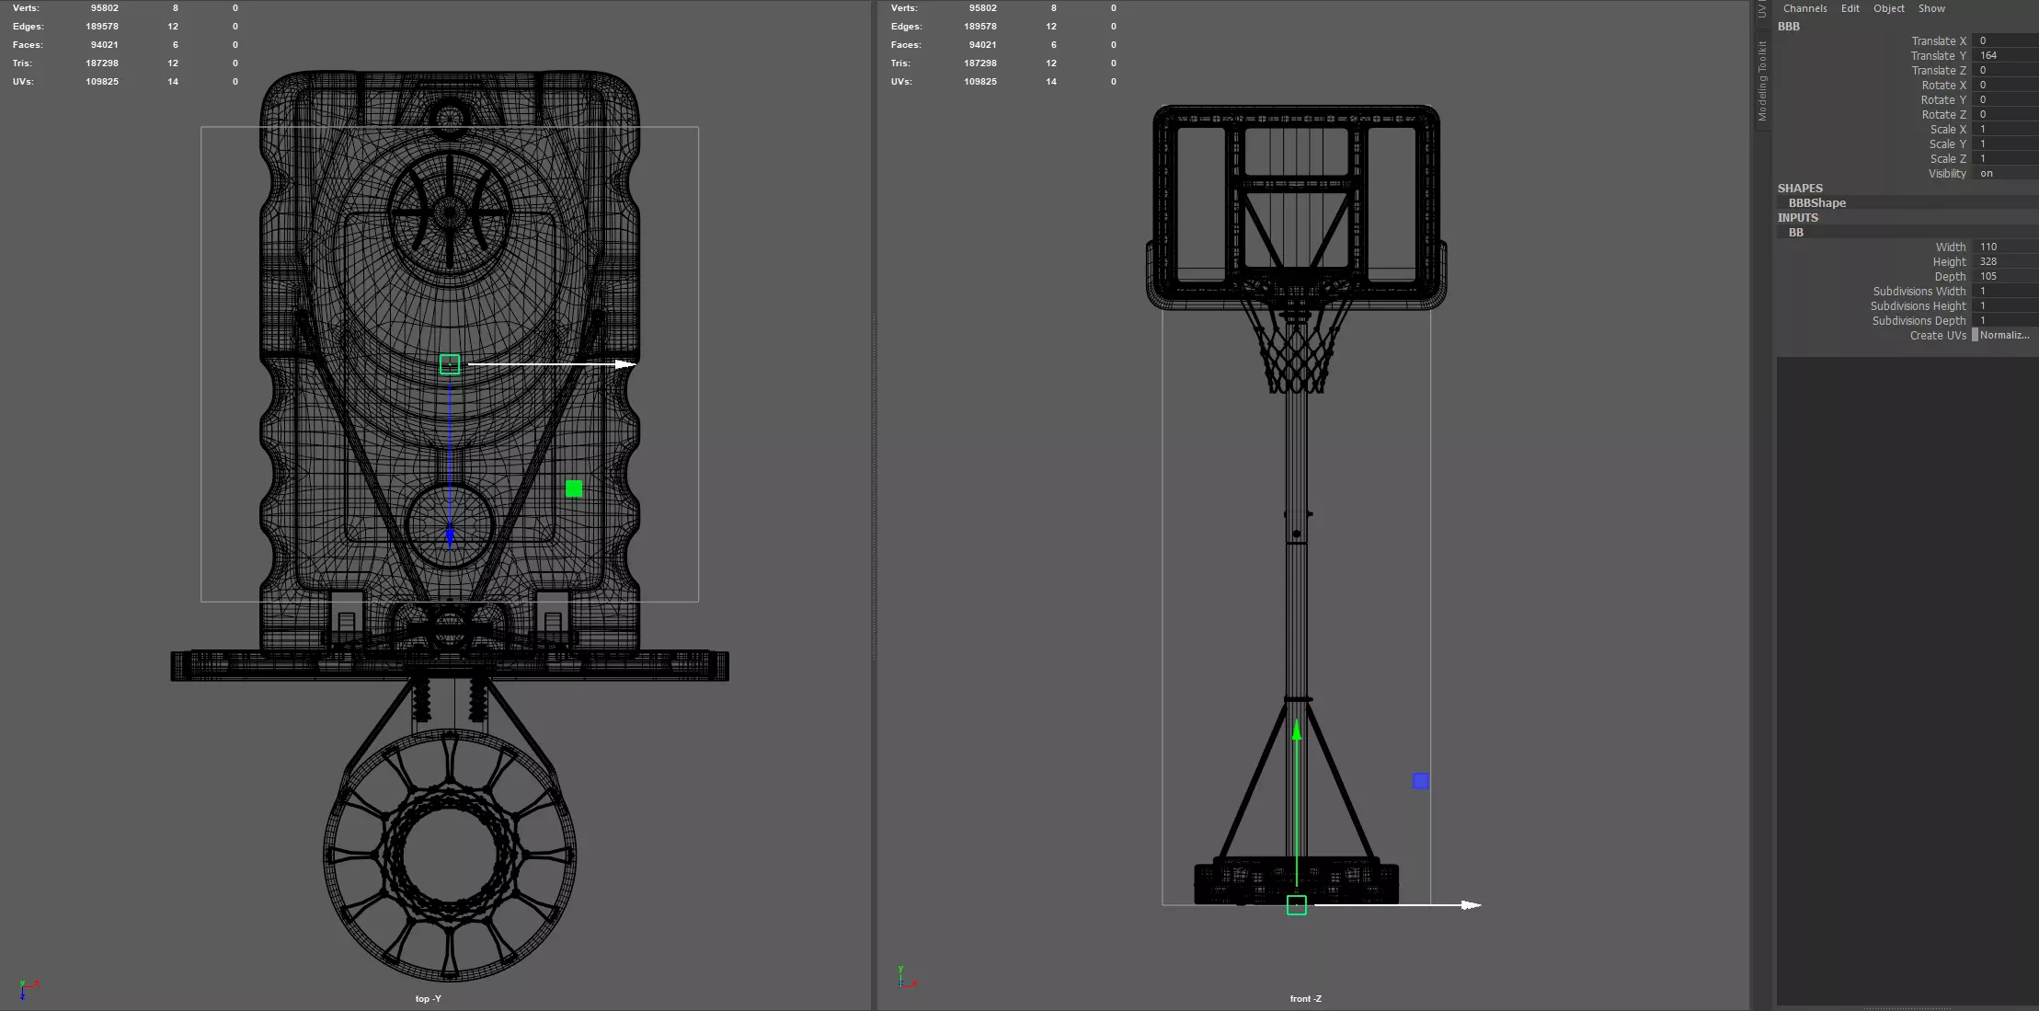Open the Channels menu in the Channel Box
The width and height of the screenshot is (2039, 1011).
(1804, 8)
